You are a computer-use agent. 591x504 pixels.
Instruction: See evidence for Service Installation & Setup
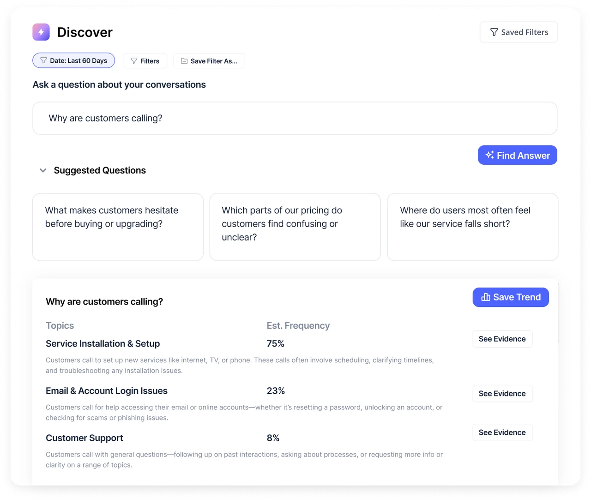pos(502,339)
